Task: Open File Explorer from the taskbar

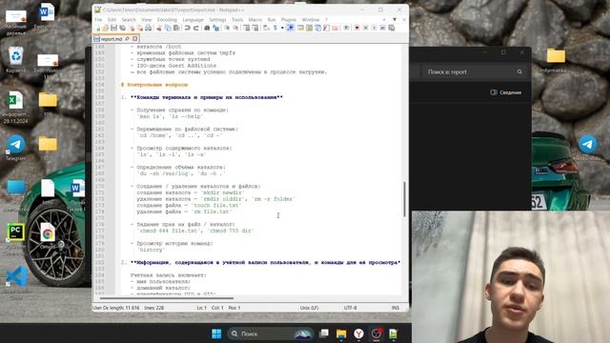Action: (x=341, y=333)
